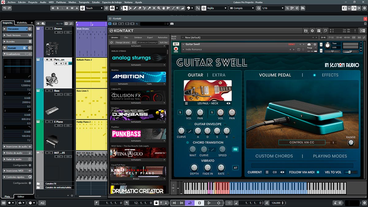Open the EFFECTS page
The width and height of the screenshot is (368, 207).
pos(330,75)
